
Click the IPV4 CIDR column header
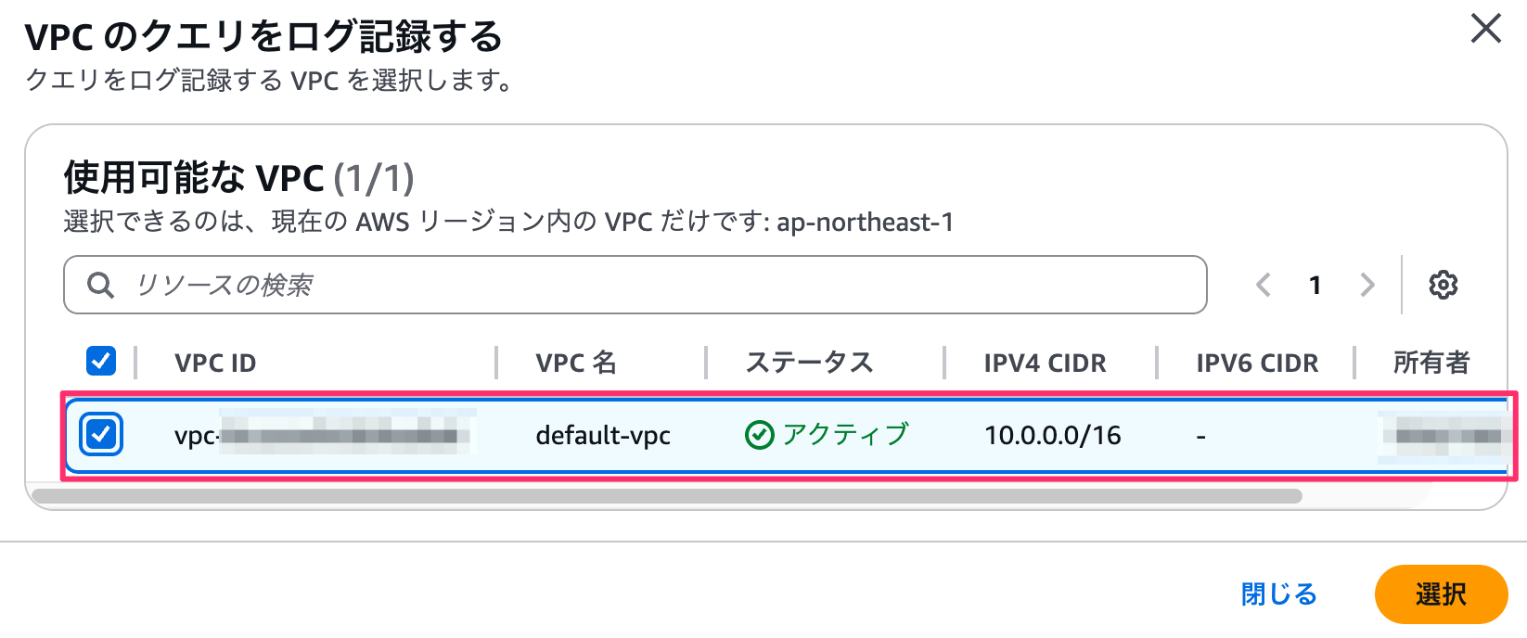point(1045,363)
